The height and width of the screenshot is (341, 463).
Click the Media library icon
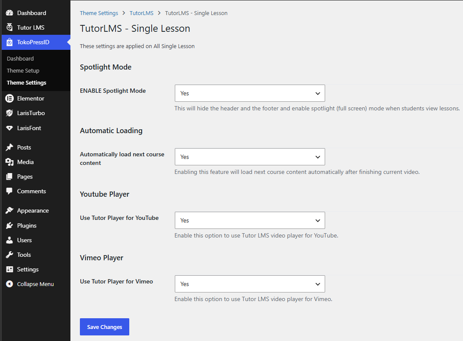coord(9,162)
